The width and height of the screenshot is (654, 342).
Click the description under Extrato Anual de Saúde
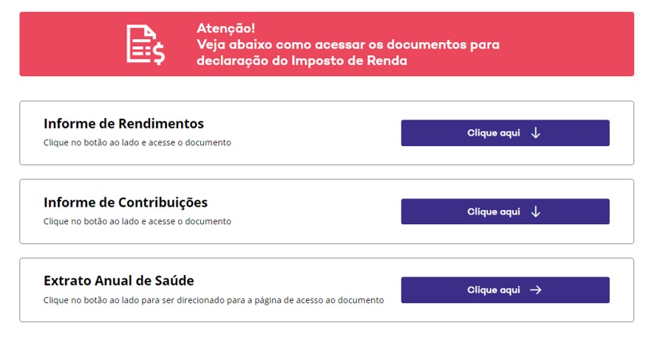[214, 300]
